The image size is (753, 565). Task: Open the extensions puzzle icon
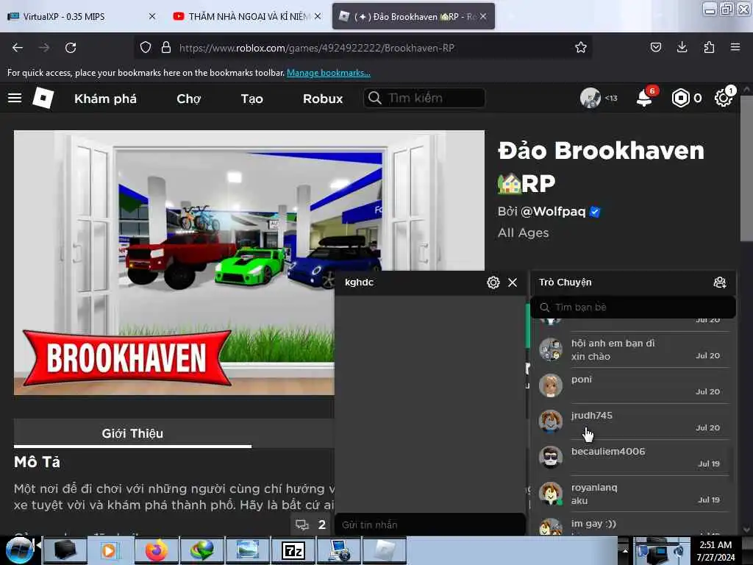(709, 47)
